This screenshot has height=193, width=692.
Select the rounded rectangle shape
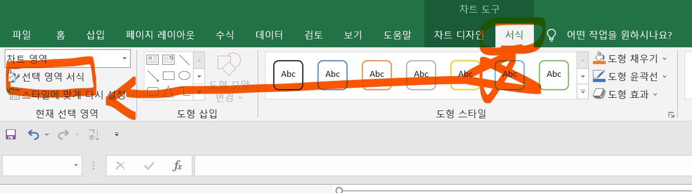pyautogui.click(x=153, y=92)
